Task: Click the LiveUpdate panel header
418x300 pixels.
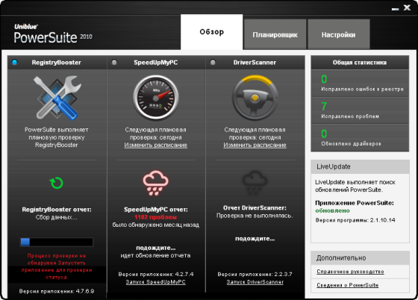Action: pyautogui.click(x=360, y=166)
